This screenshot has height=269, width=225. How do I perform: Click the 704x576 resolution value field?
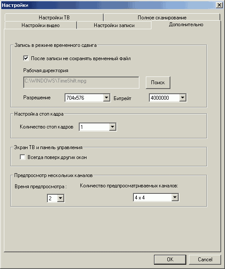pyautogui.click(x=84, y=98)
